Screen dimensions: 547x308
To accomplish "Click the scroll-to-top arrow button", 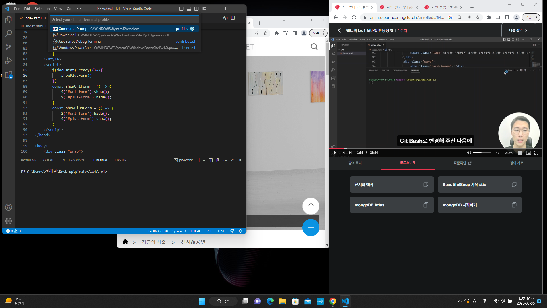I will tap(311, 206).
